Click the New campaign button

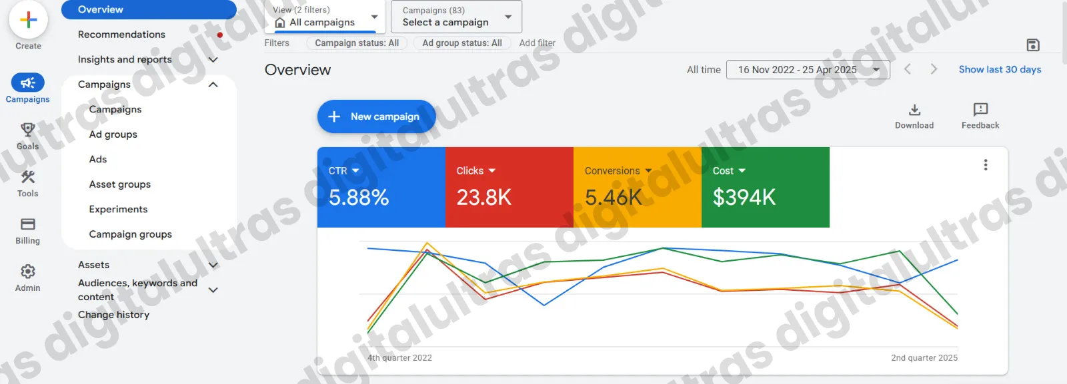(x=376, y=116)
